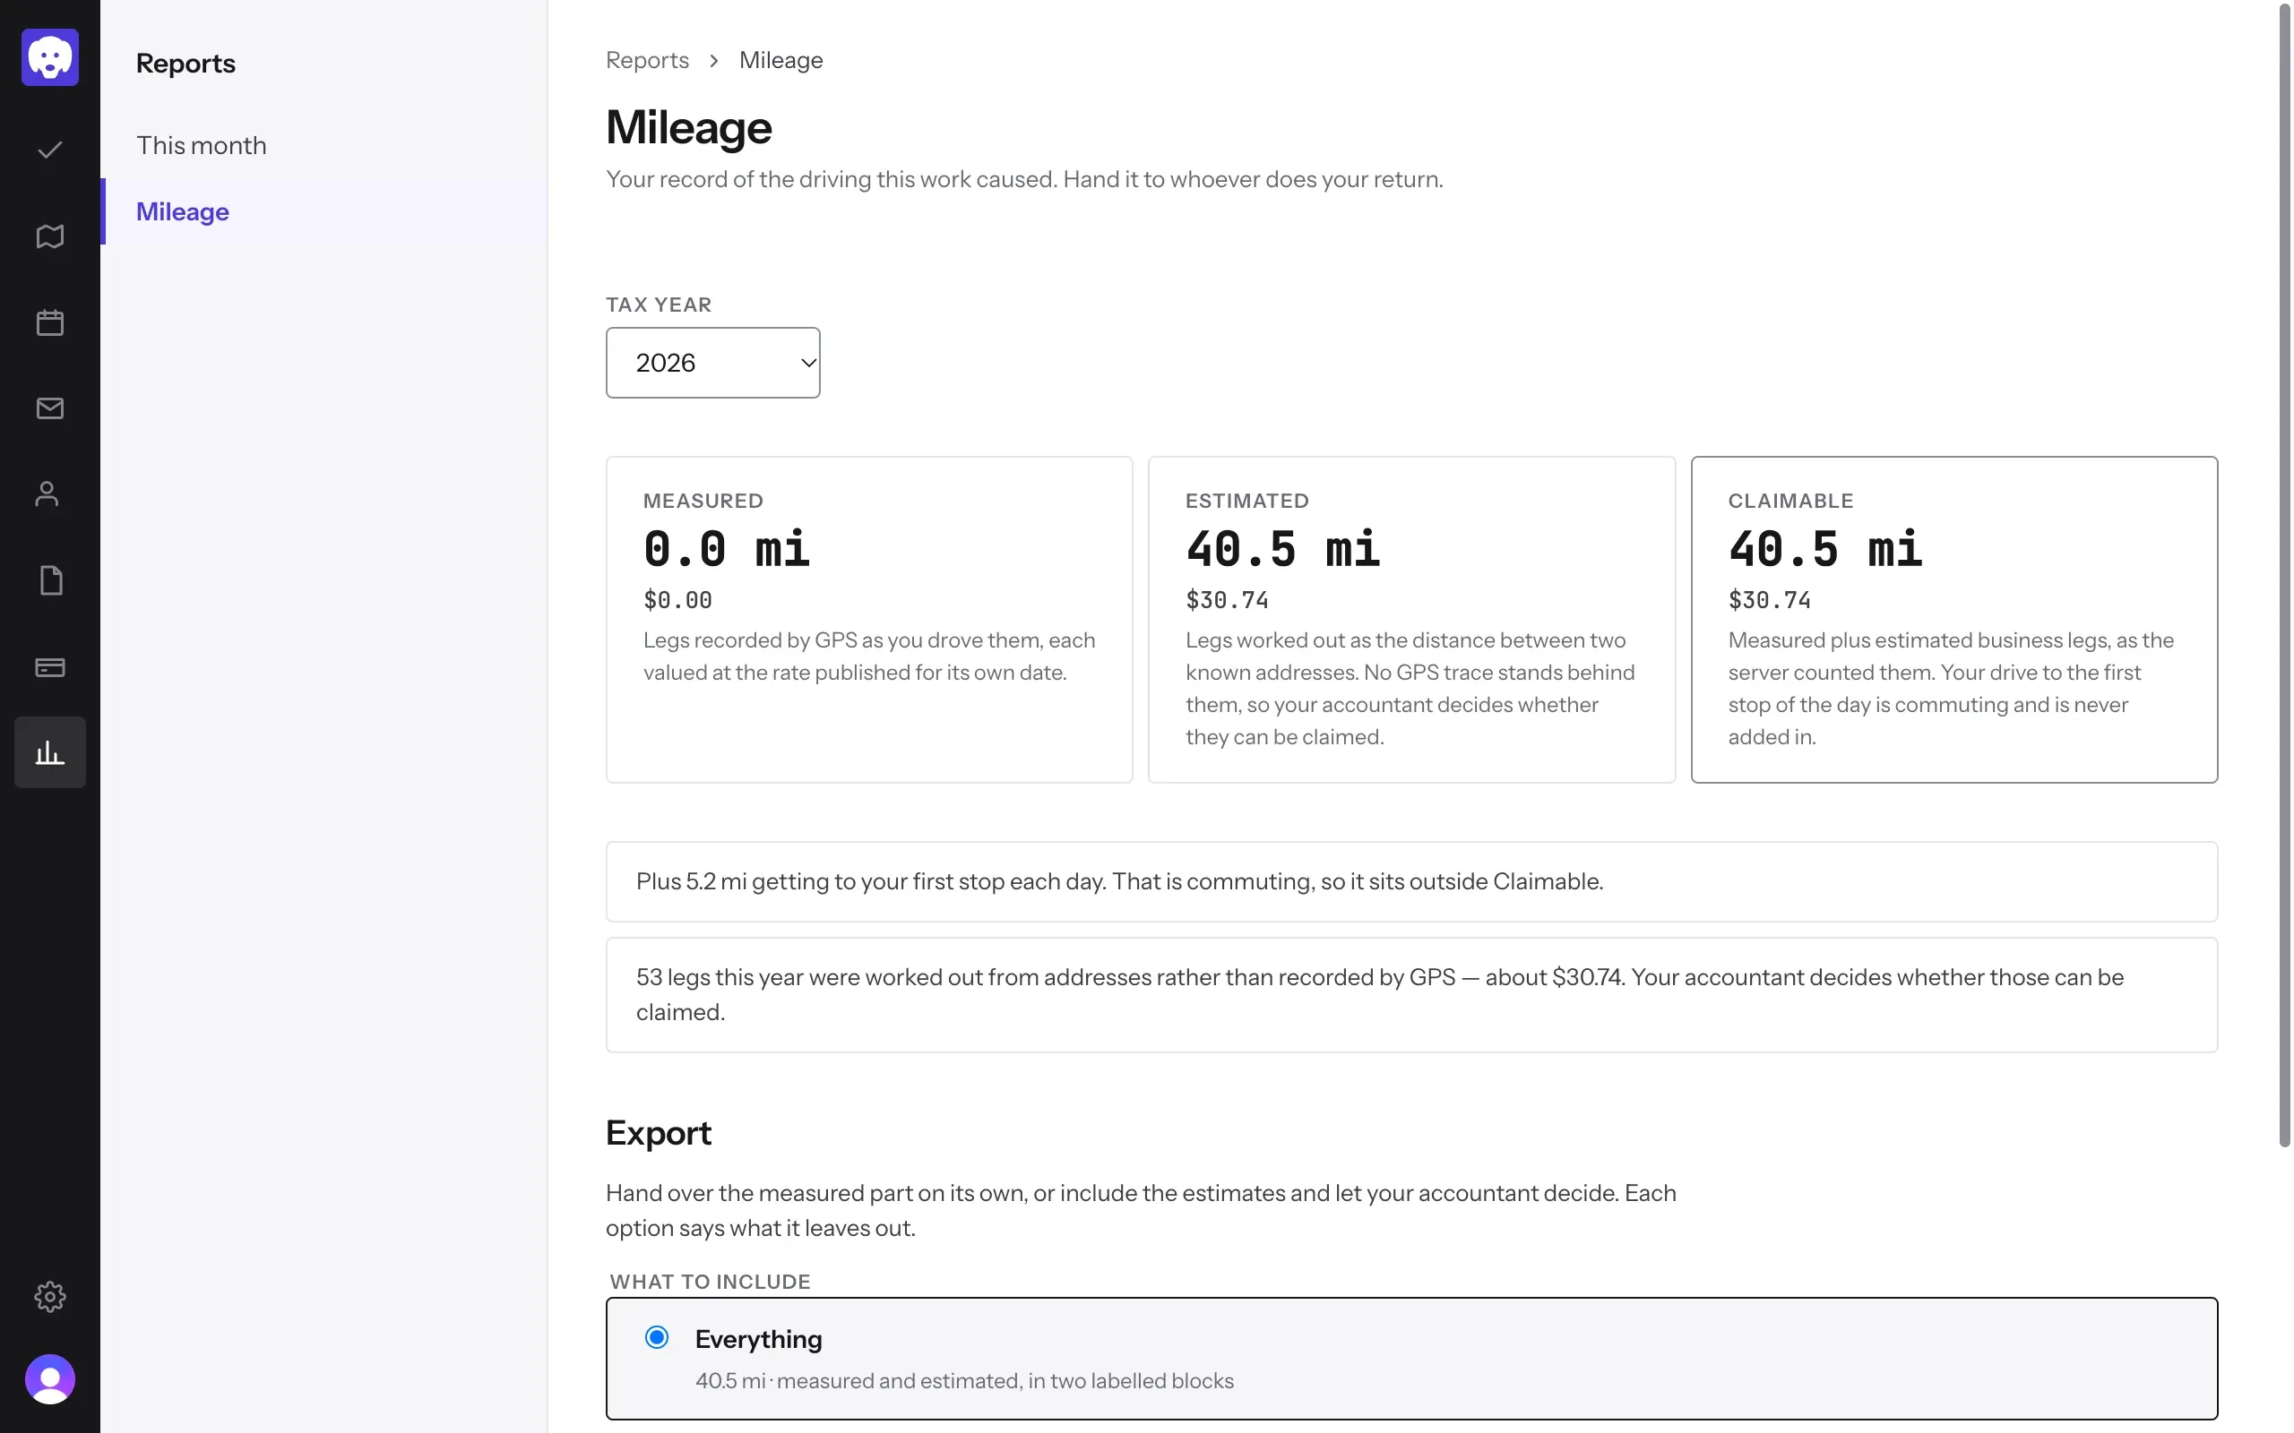Viewport: 2294px width, 1433px height.
Task: Click the vertical page scrollbar
Action: point(2284,576)
